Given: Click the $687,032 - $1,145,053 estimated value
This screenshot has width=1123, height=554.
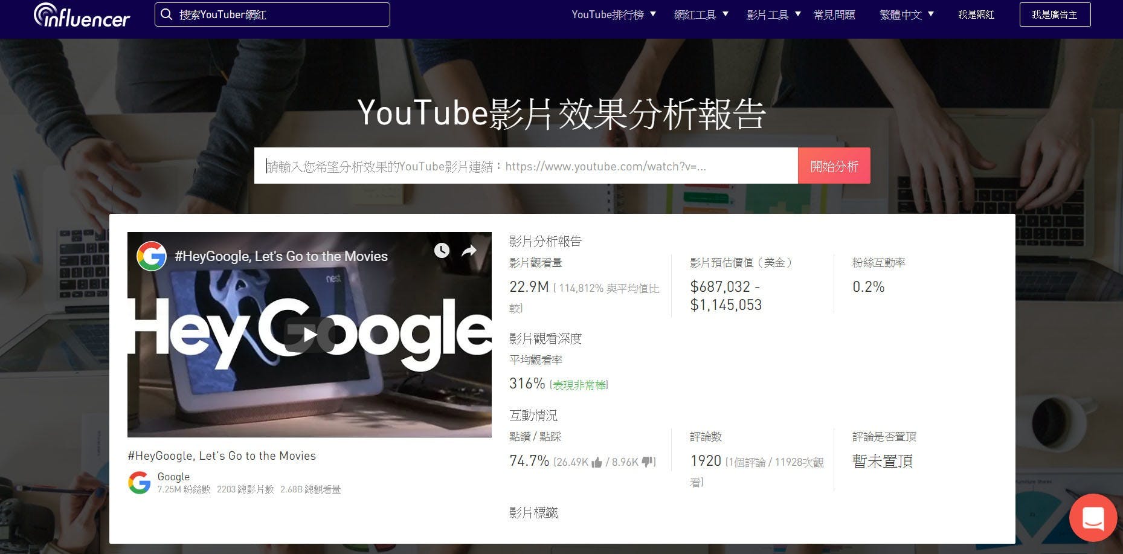Looking at the screenshot, I should click(726, 295).
